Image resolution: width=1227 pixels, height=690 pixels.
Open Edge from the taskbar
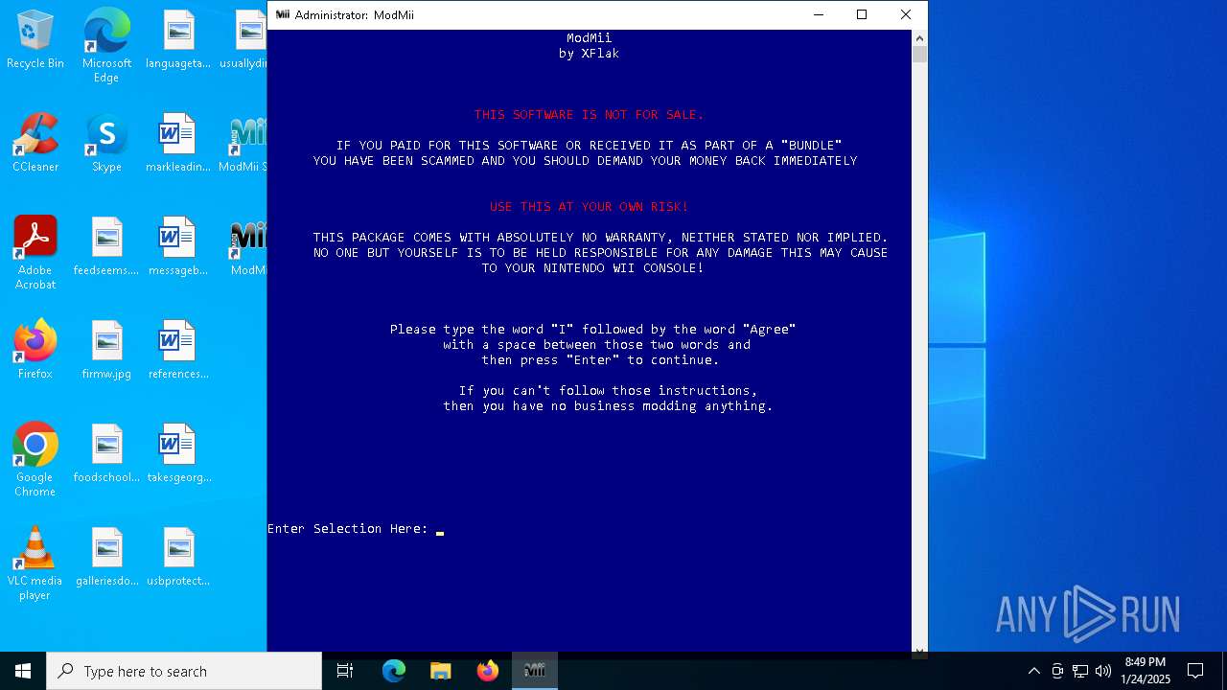coord(394,671)
